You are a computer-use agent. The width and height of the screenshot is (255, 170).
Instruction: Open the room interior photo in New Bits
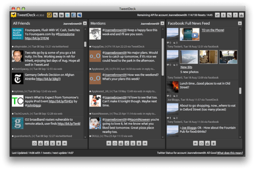point(209,57)
